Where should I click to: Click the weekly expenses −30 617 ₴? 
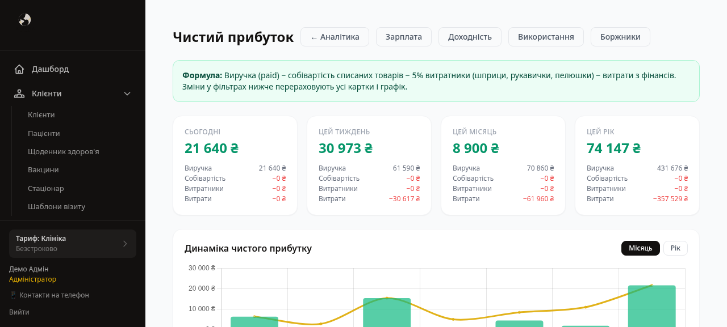(404, 199)
